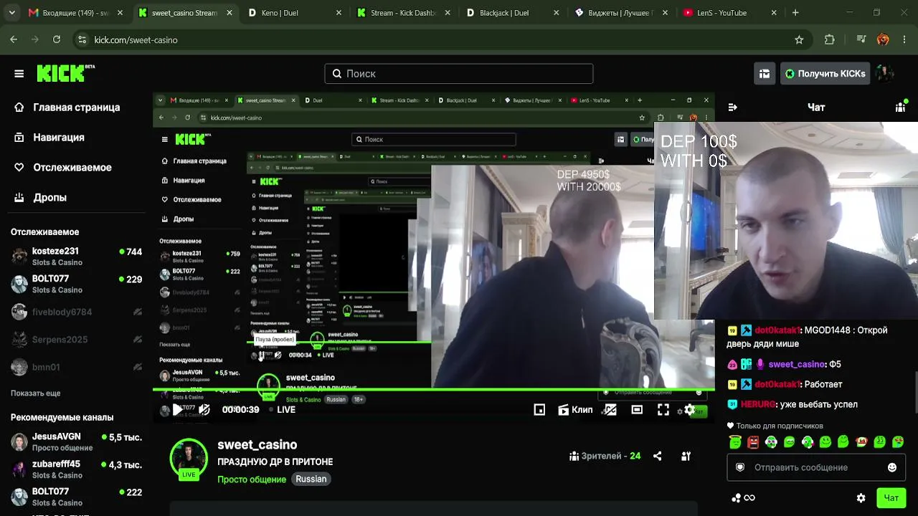Open offline channel Serpens2025

pos(76,340)
